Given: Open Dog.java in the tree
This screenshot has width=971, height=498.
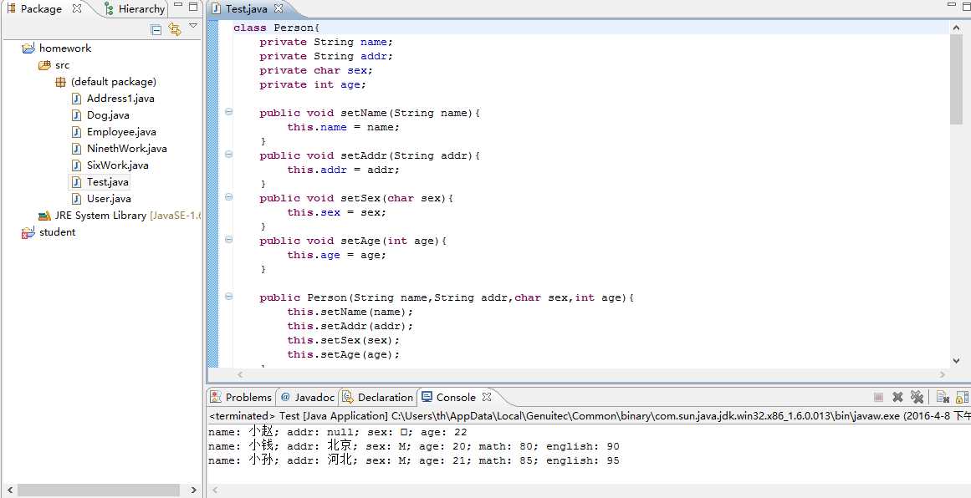Looking at the screenshot, I should (108, 115).
